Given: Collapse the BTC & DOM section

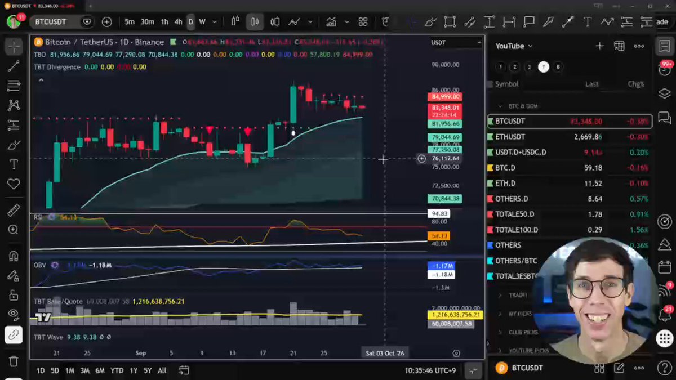Looking at the screenshot, I should tap(500, 106).
